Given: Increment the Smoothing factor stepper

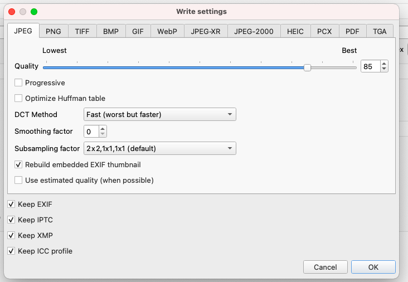Looking at the screenshot, I should (x=102, y=129).
